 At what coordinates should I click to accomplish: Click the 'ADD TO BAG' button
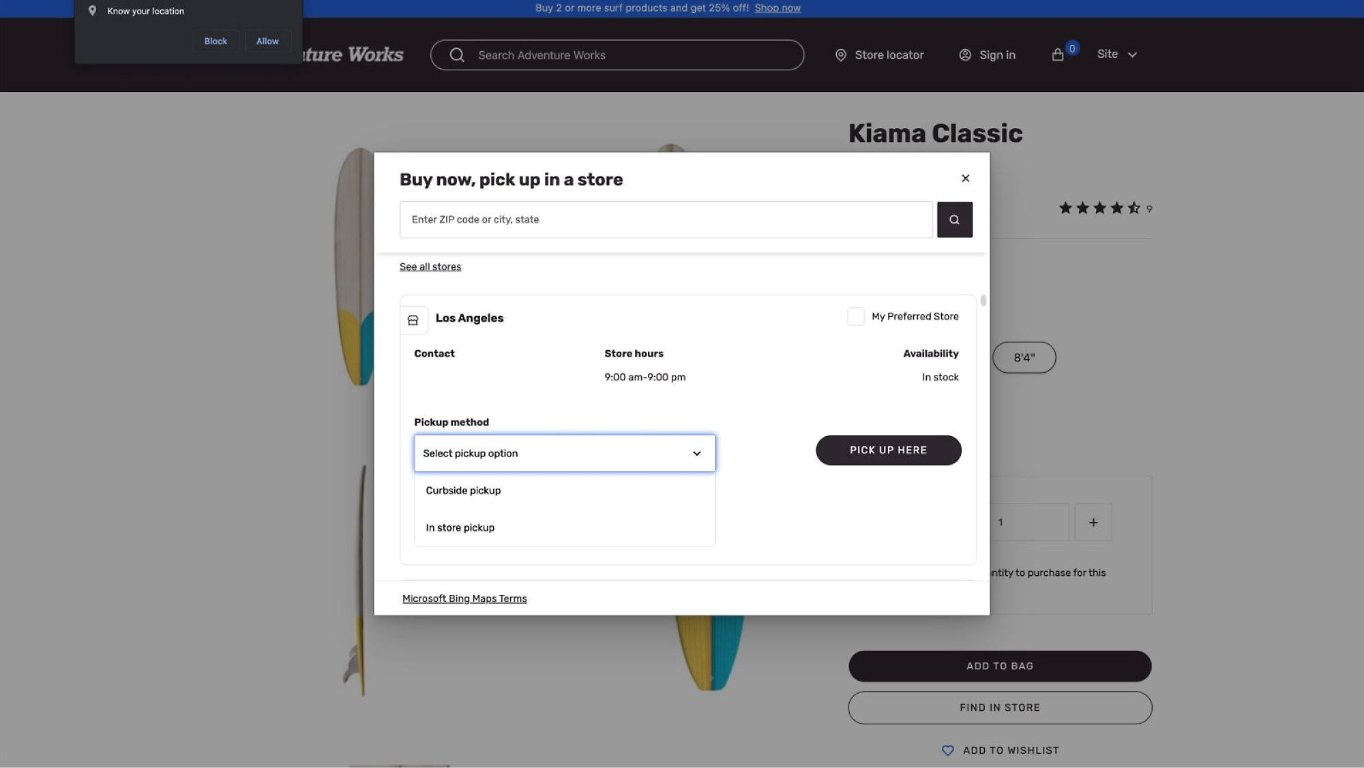(x=1000, y=666)
